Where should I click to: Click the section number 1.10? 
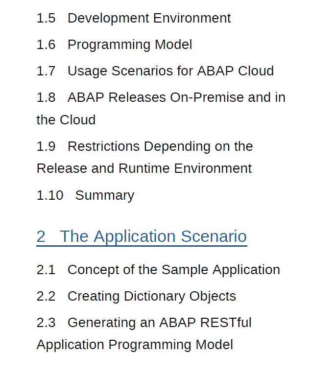50,195
